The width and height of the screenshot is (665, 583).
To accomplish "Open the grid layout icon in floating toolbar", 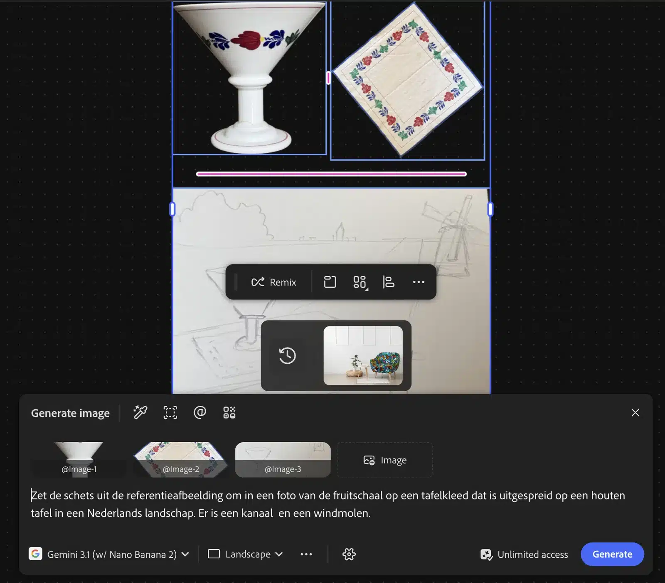I will click(x=360, y=282).
